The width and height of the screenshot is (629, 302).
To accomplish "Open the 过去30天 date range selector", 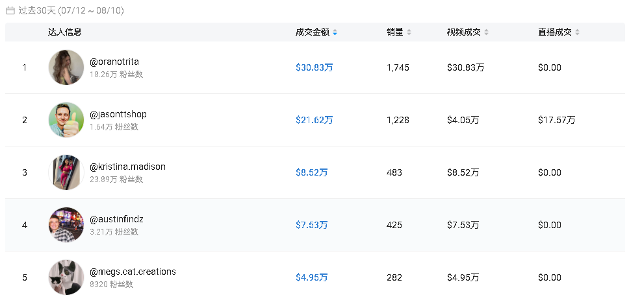I will click(71, 10).
